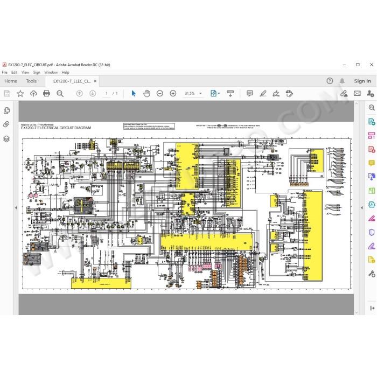Select the EX1200-7_ELEC_CI... document tab
The height and width of the screenshot is (377, 377).
click(72, 81)
